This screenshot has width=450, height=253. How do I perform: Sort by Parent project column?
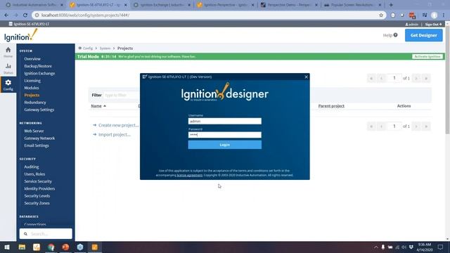click(331, 106)
